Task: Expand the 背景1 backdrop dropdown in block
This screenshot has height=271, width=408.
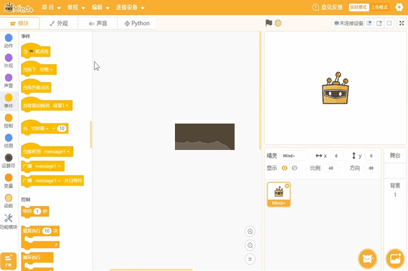Action: click(62, 106)
